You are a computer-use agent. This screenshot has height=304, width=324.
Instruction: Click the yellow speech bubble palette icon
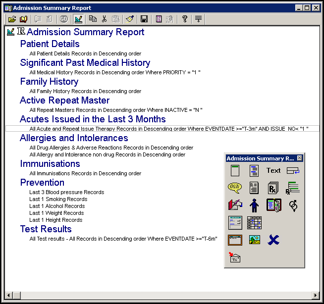tap(235, 188)
